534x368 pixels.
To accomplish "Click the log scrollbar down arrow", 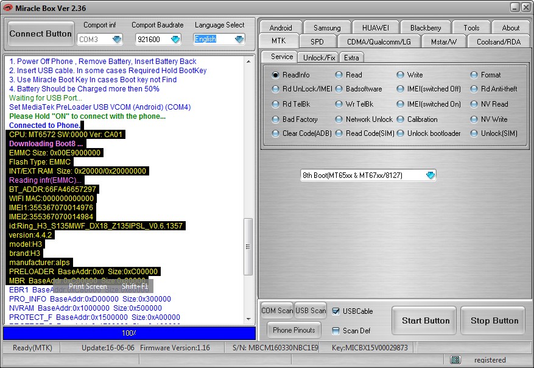I will pyautogui.click(x=248, y=319).
